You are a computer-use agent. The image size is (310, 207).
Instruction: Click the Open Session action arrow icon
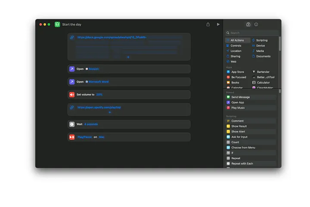coord(72,69)
